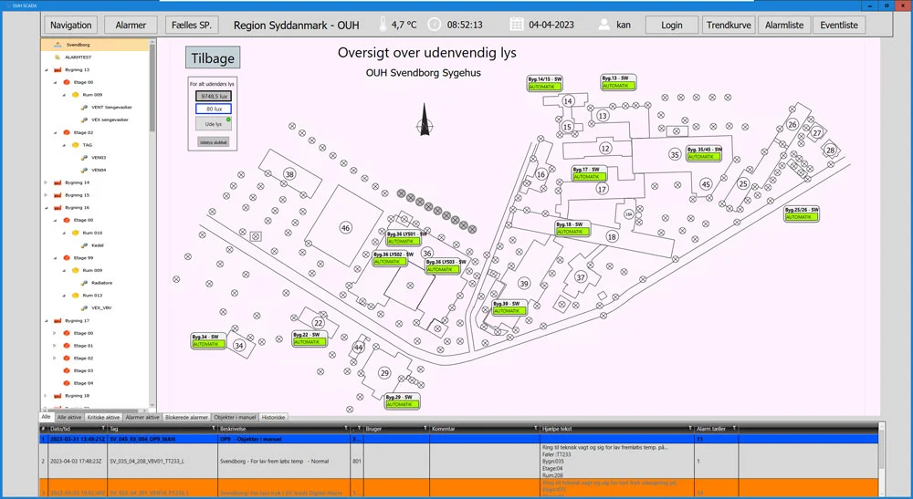913x499 pixels.
Task: Toggle Byg.34 - SW AUTOMATIK mode
Action: (208, 344)
